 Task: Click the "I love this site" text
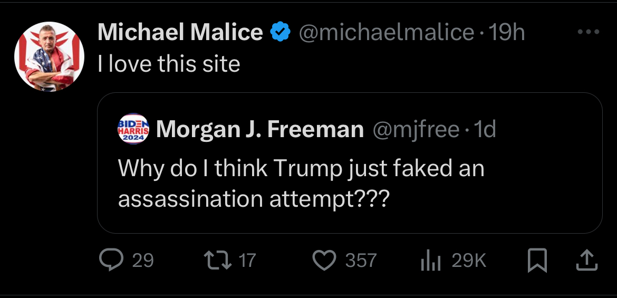pyautogui.click(x=169, y=64)
